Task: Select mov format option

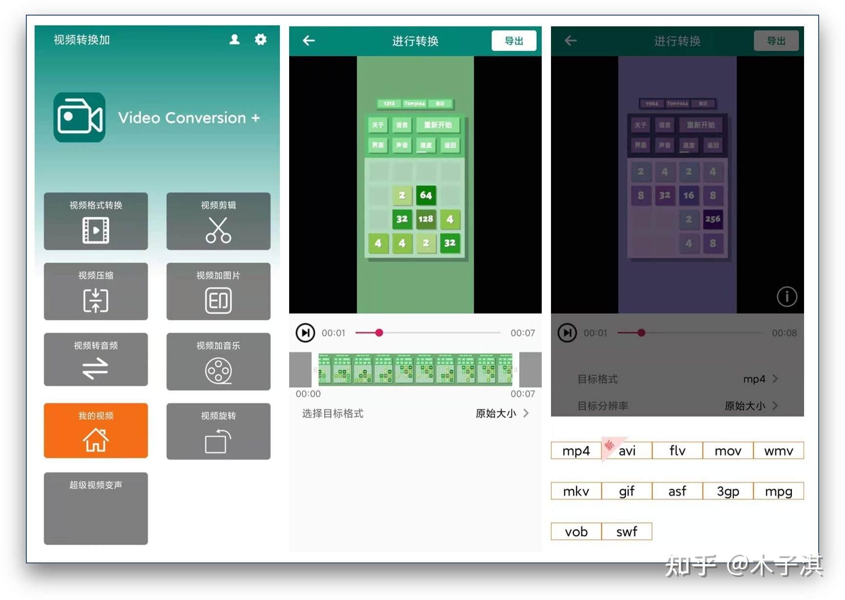Action: coord(728,450)
